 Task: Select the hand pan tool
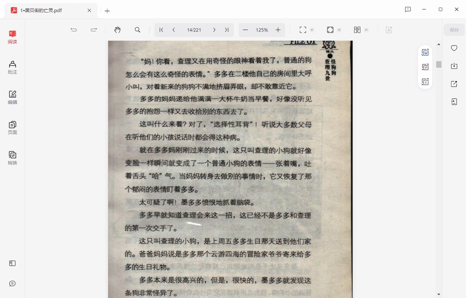[117, 30]
